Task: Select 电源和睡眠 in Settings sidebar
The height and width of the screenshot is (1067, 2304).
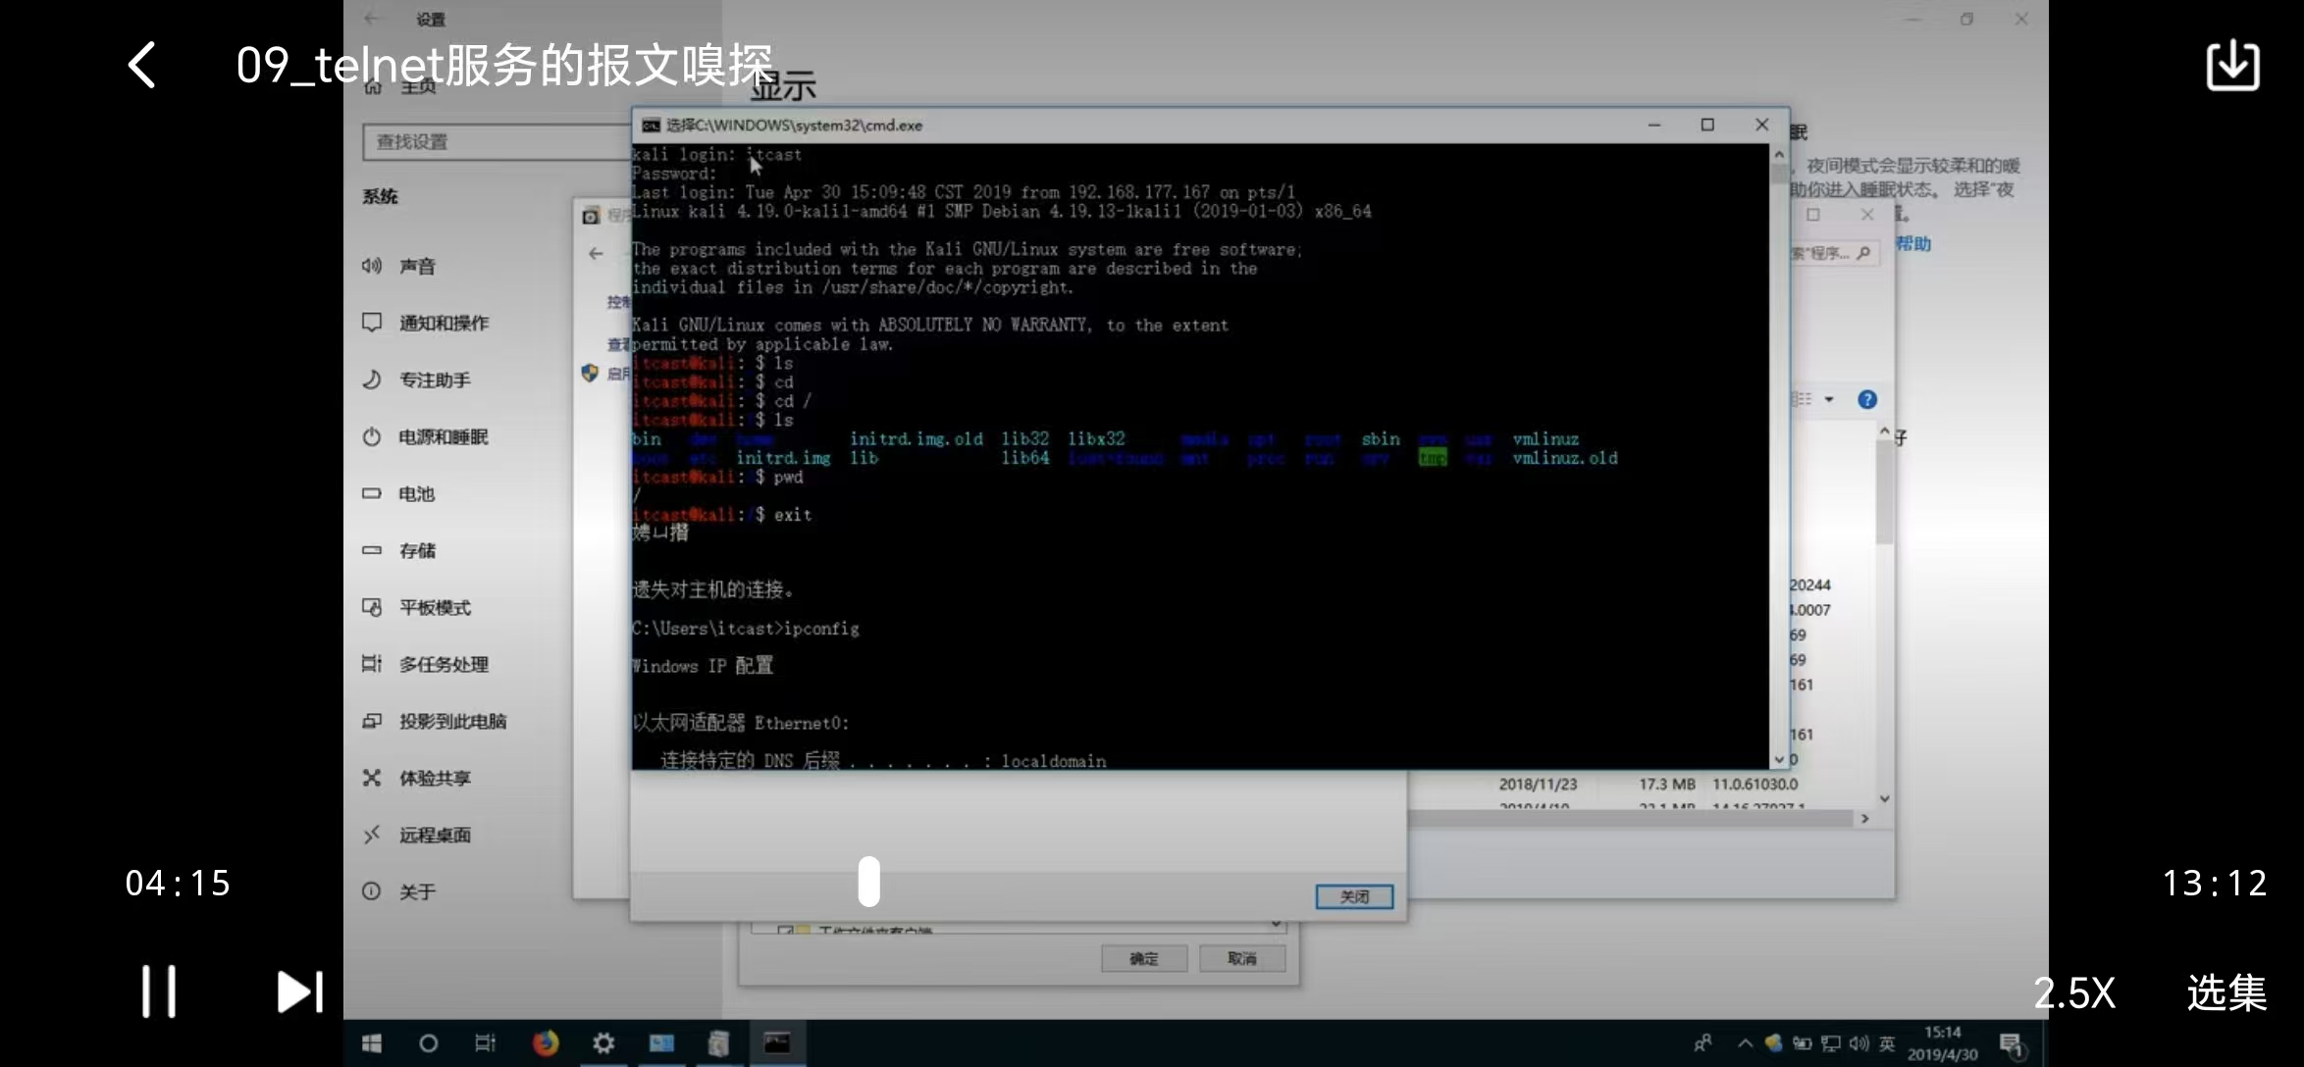Action: click(x=444, y=436)
